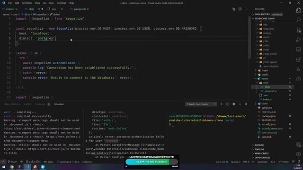Open the notifications bell in the status bar
The width and height of the screenshot is (303, 170).
pyautogui.click(x=299, y=161)
